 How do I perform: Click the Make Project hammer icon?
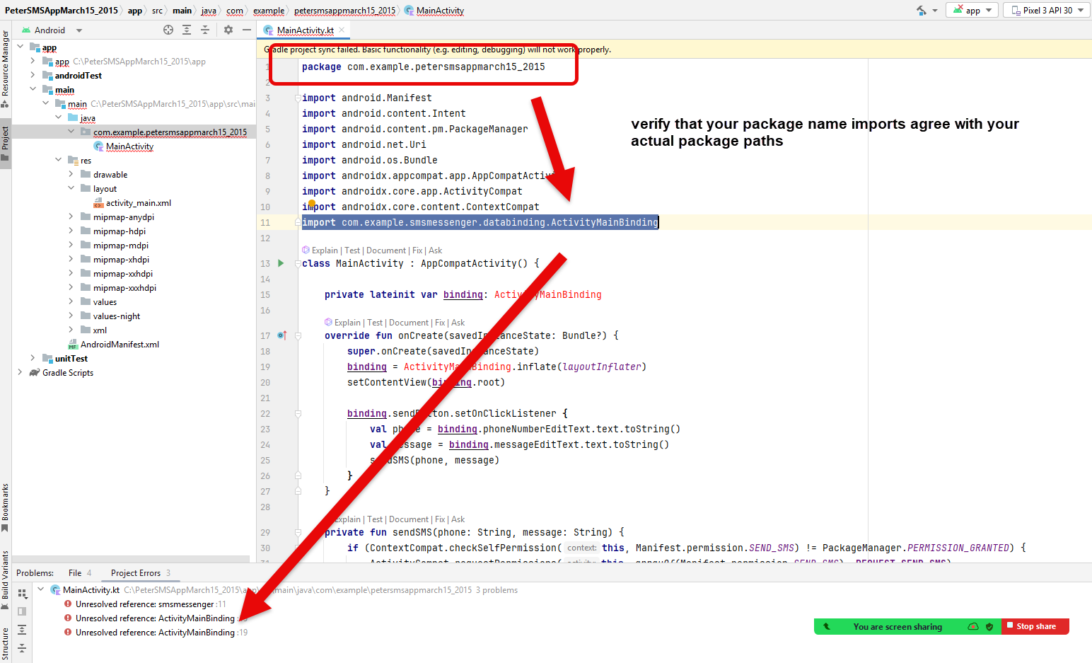[922, 10]
